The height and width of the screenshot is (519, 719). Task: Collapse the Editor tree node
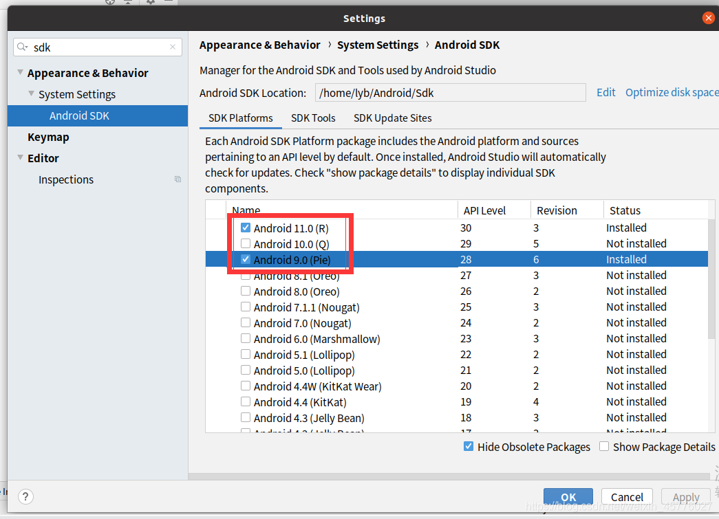tap(20, 157)
